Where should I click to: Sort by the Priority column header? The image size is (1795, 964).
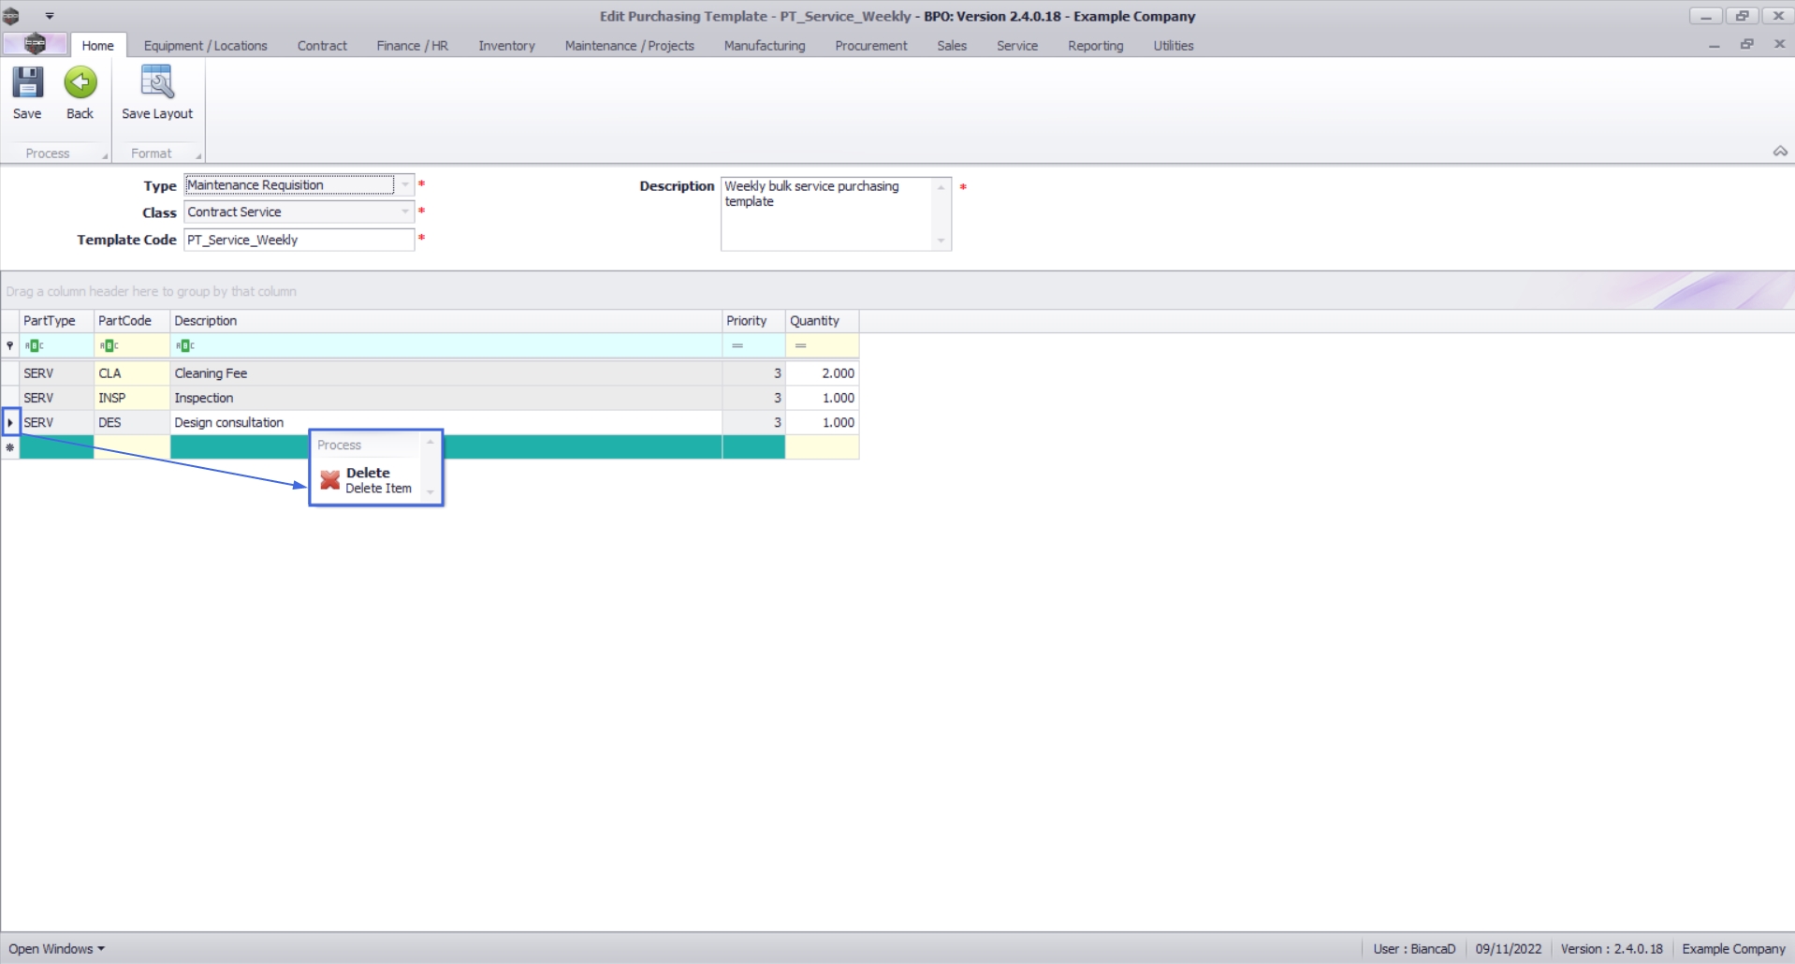(753, 321)
